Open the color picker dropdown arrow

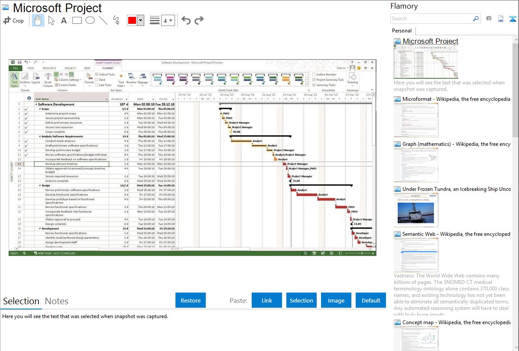(140, 20)
